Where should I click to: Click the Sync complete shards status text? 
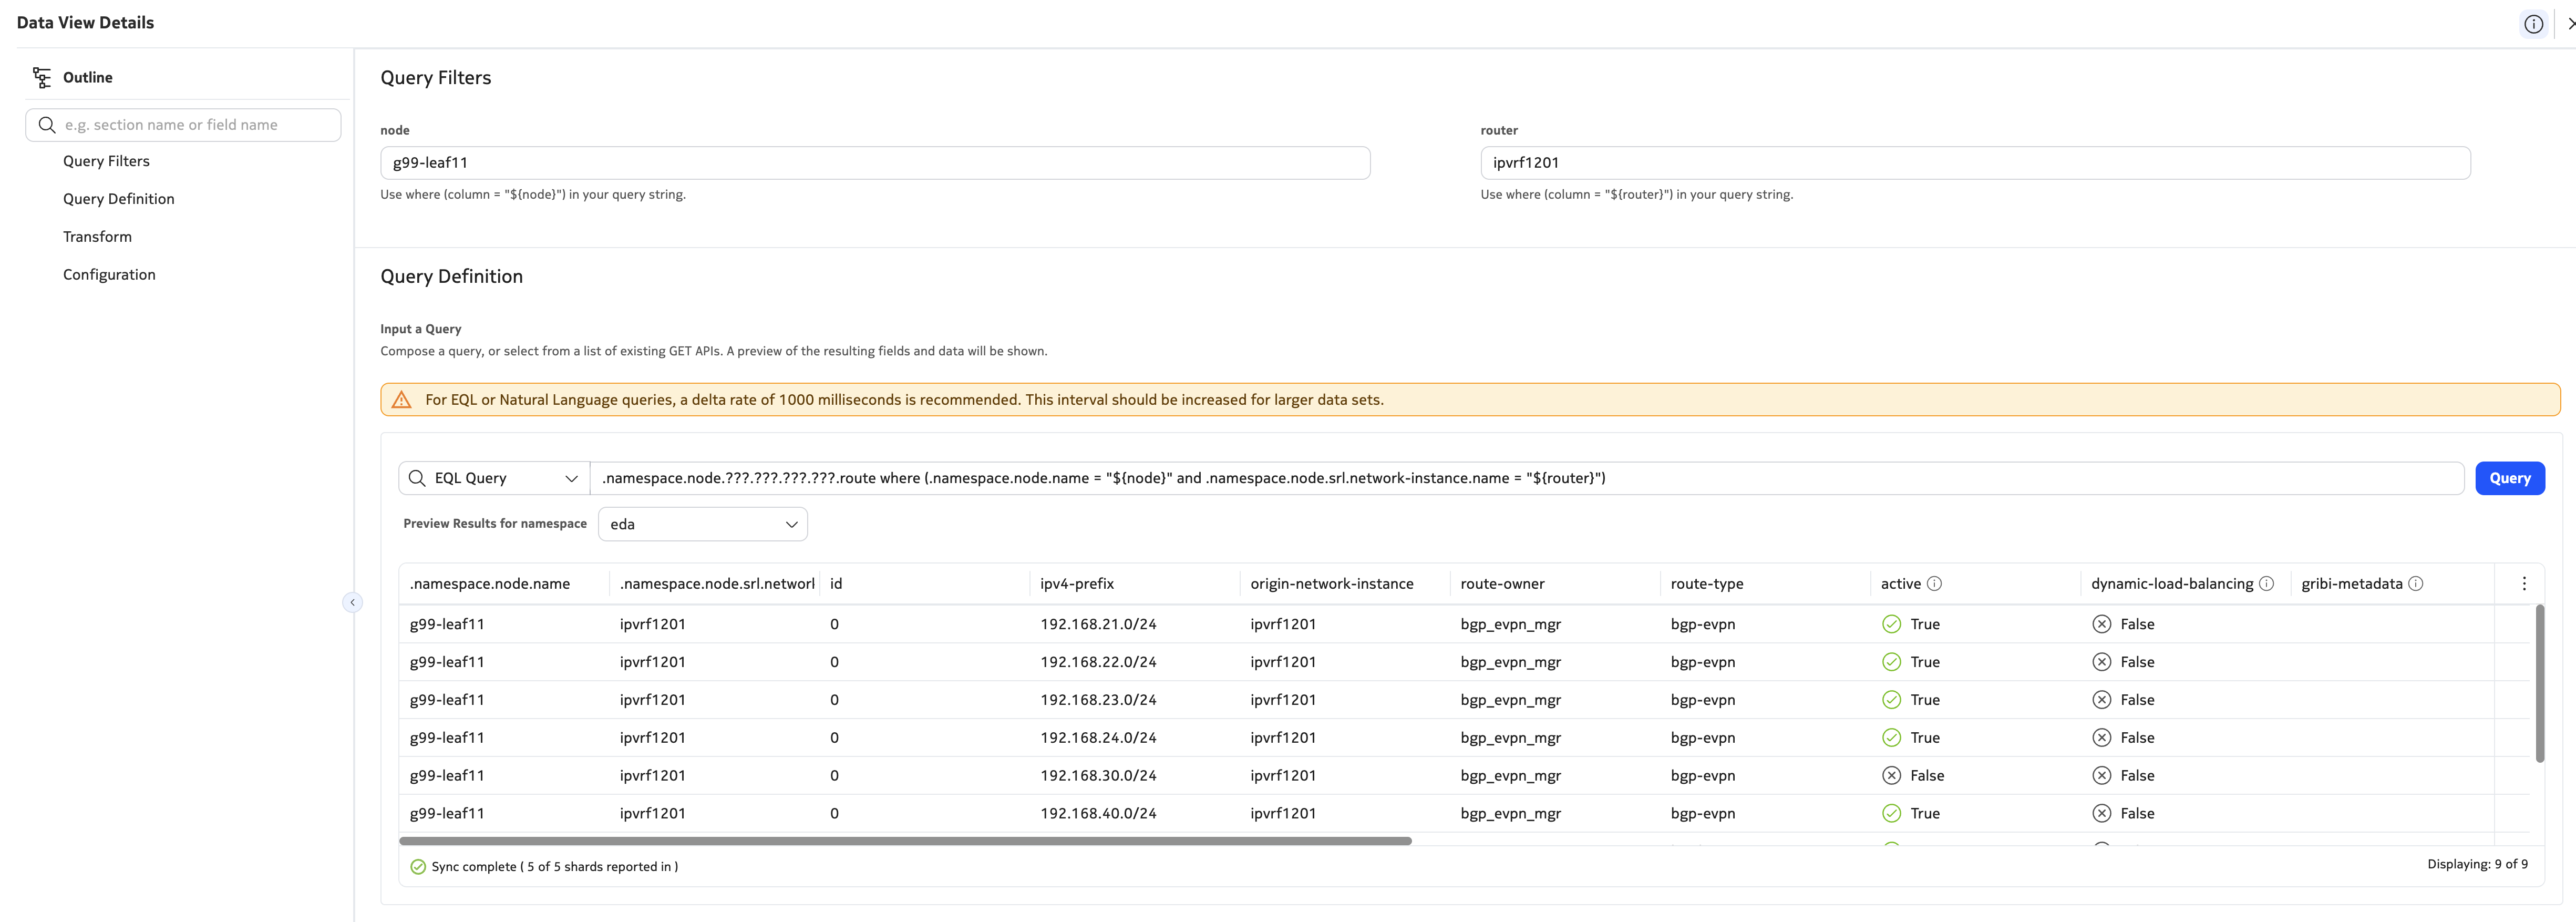pyautogui.click(x=554, y=867)
